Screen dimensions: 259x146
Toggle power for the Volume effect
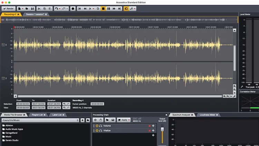97,126
